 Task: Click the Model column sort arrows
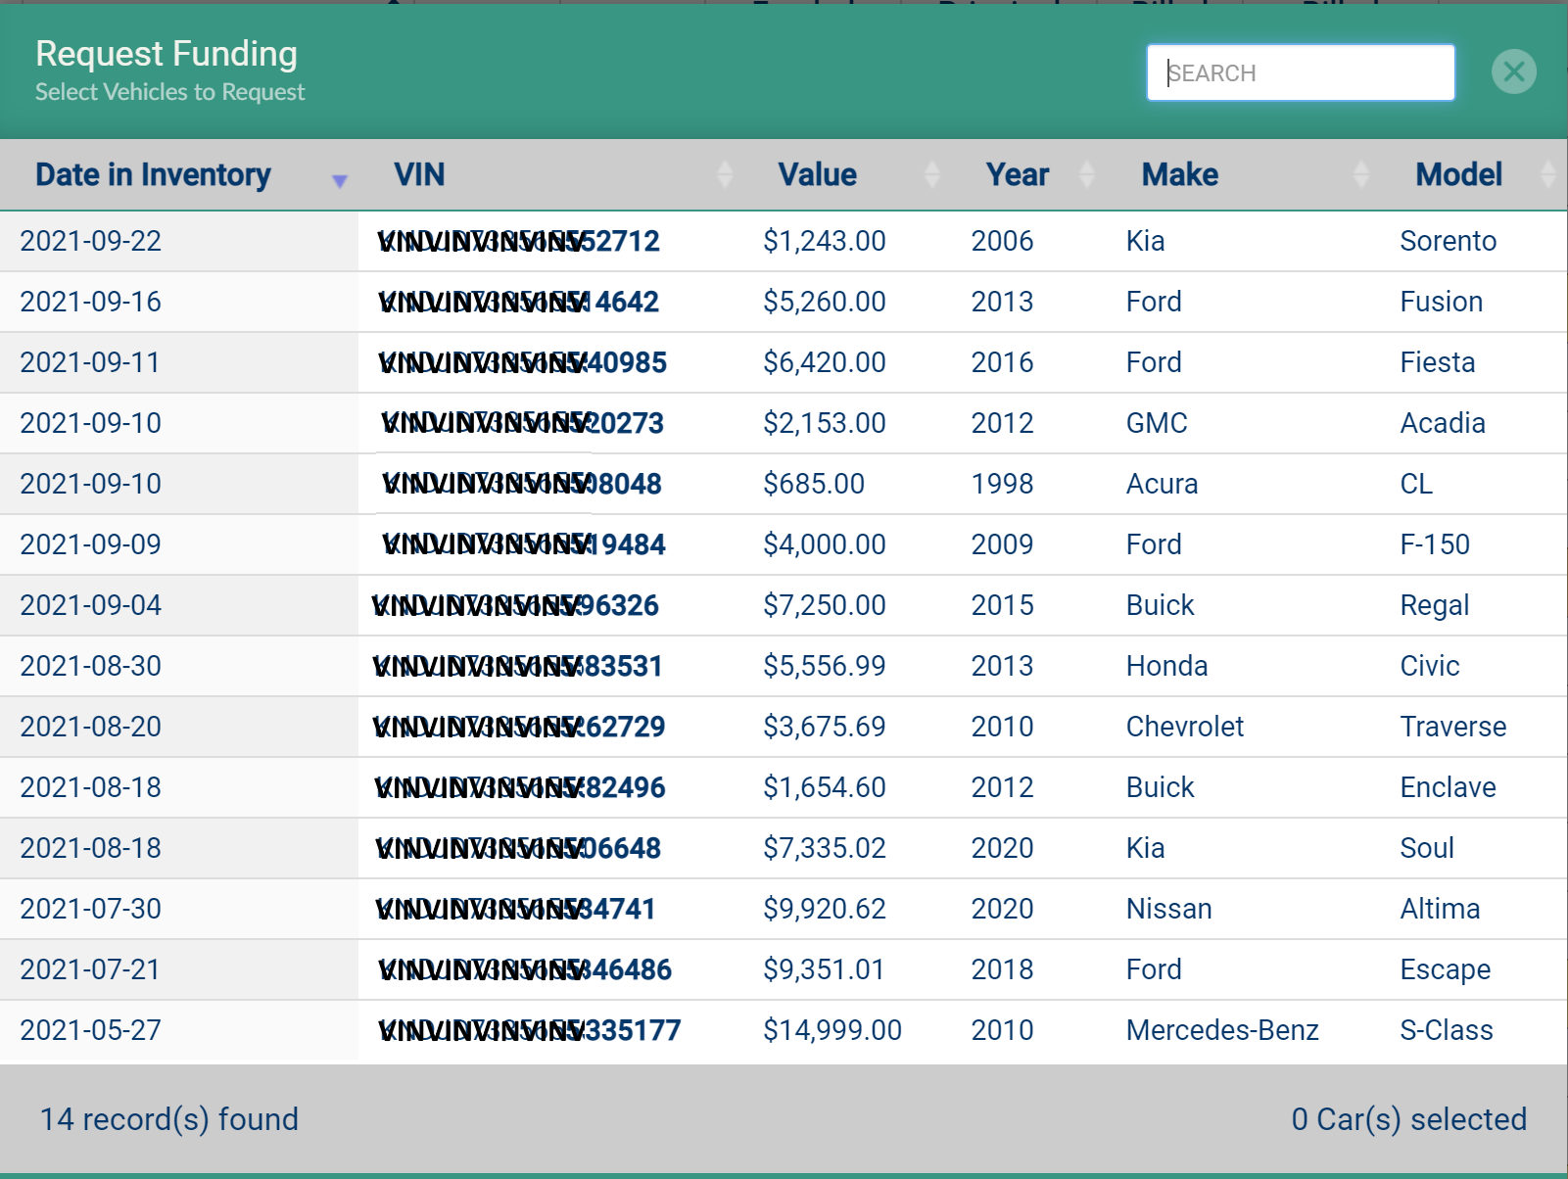click(x=1546, y=174)
